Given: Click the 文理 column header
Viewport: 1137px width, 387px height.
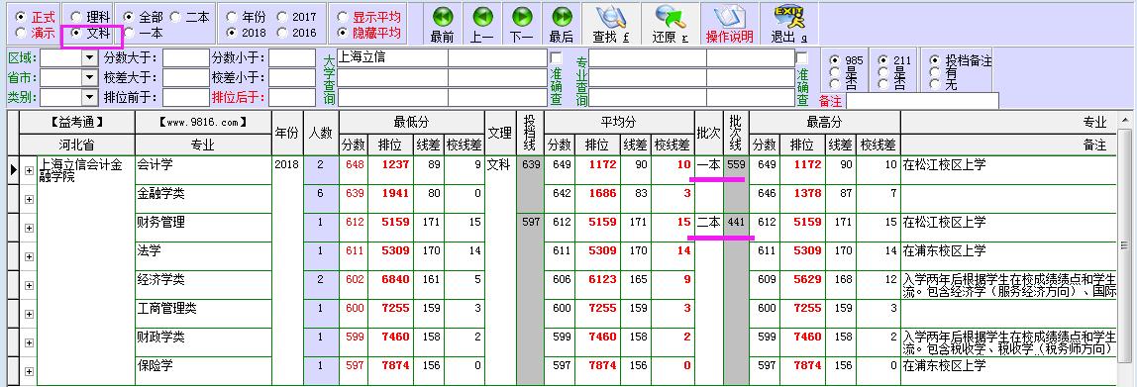Looking at the screenshot, I should pos(499,133).
